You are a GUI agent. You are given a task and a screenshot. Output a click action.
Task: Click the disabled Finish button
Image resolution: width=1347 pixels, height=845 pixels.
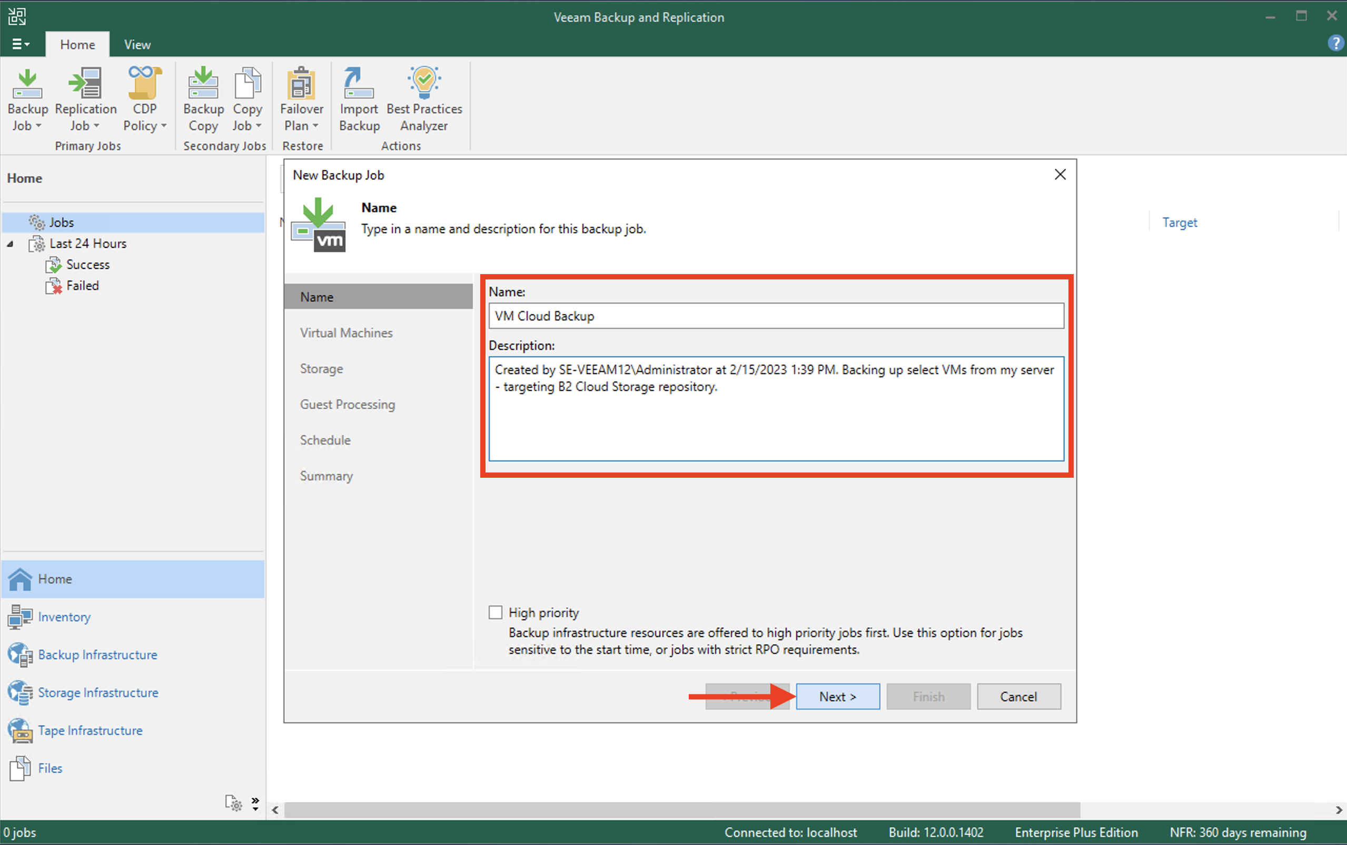point(928,697)
